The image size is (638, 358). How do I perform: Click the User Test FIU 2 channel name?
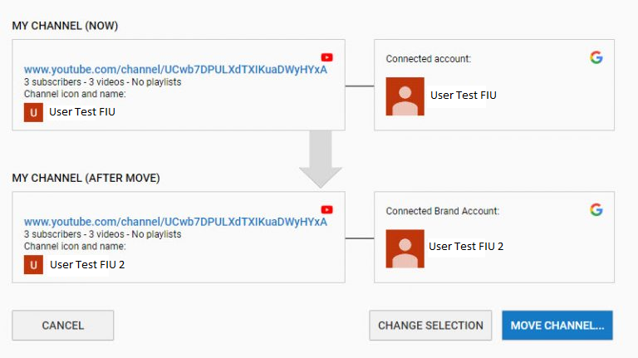tap(87, 265)
